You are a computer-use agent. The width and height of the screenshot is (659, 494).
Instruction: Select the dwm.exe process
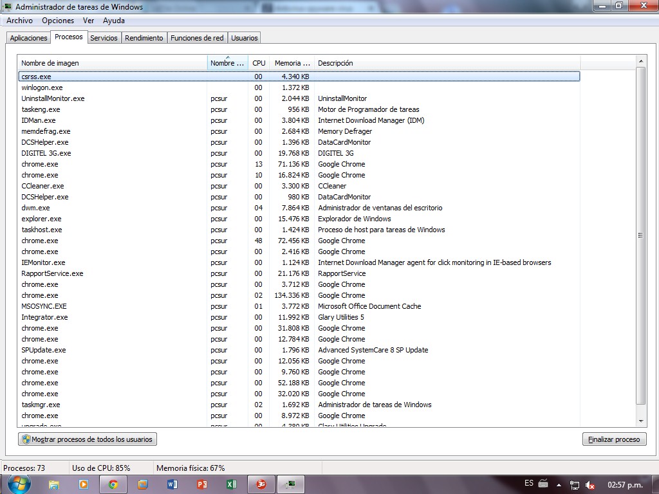coord(299,208)
